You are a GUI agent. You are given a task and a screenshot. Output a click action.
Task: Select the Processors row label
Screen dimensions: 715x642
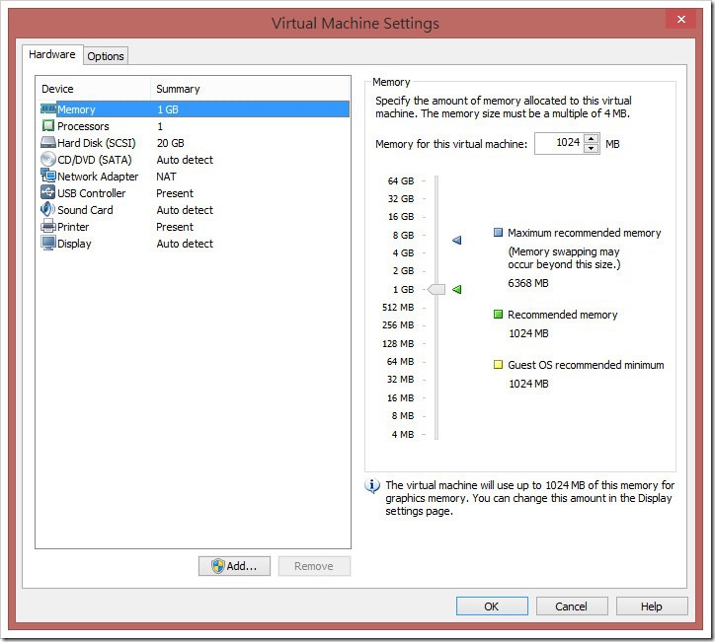[83, 126]
